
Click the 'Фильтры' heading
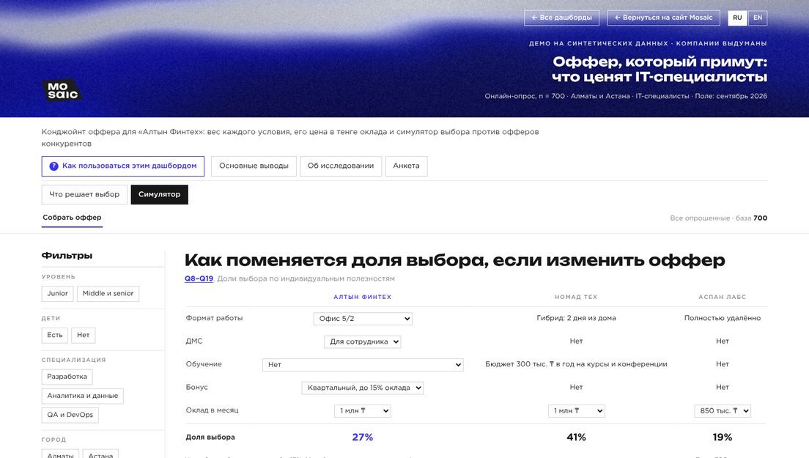[67, 256]
